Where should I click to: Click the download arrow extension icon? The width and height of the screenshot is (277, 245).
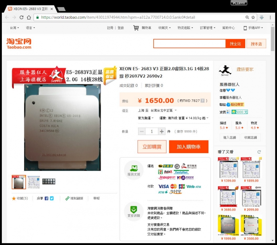262,17
